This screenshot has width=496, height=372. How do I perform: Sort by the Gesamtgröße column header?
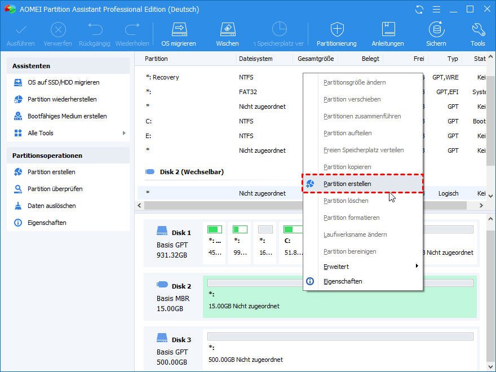tap(316, 59)
